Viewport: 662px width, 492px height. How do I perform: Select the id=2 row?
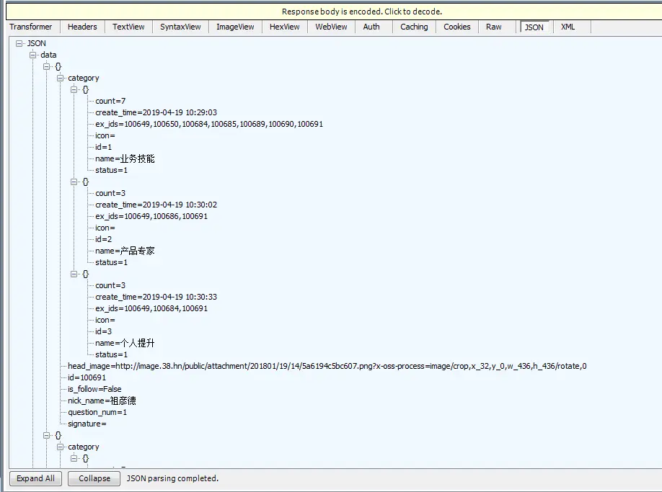pyautogui.click(x=103, y=239)
